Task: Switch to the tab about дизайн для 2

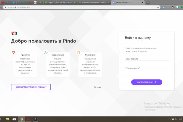Action: [x=94, y=2]
